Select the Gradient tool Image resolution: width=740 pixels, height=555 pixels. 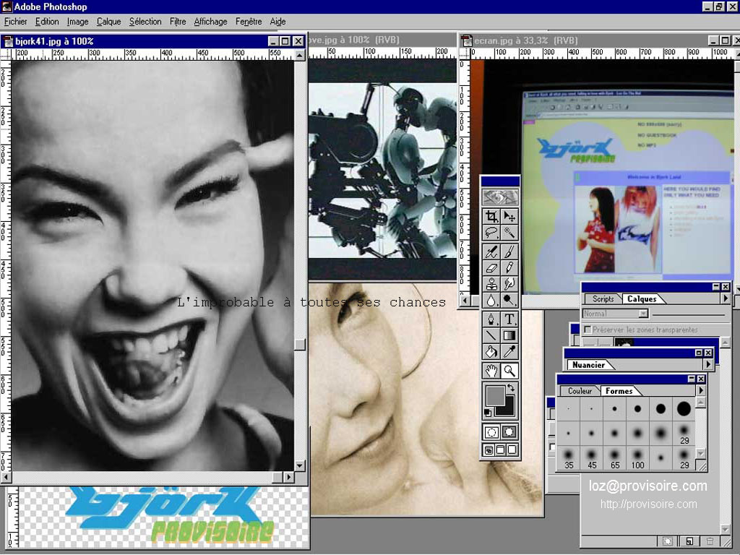pos(509,335)
